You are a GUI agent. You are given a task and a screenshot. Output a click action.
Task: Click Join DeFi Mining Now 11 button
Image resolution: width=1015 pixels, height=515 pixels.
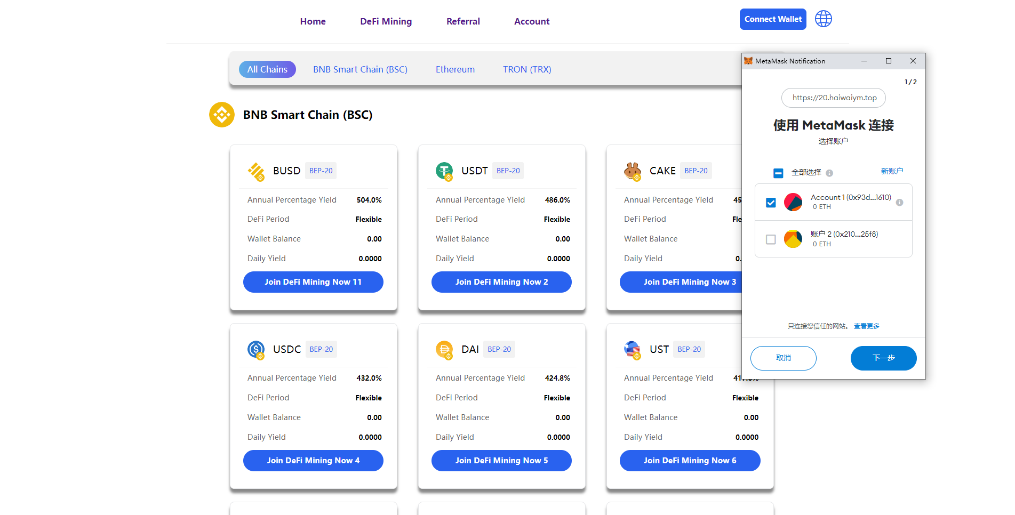313,282
